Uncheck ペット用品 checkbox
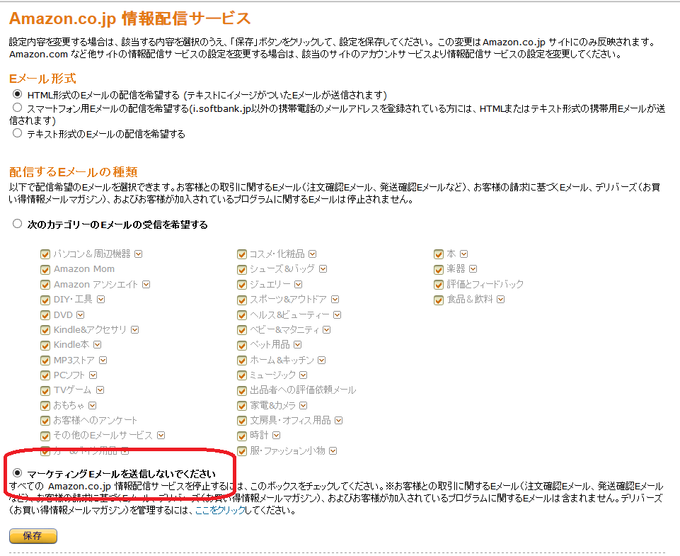 (242, 346)
